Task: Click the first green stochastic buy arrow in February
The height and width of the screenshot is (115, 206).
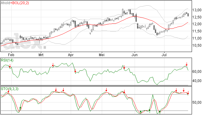Action: tap(20, 108)
